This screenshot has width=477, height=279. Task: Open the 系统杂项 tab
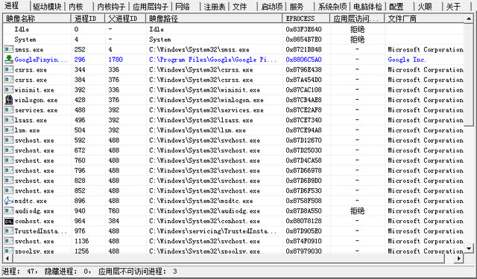tap(332, 7)
